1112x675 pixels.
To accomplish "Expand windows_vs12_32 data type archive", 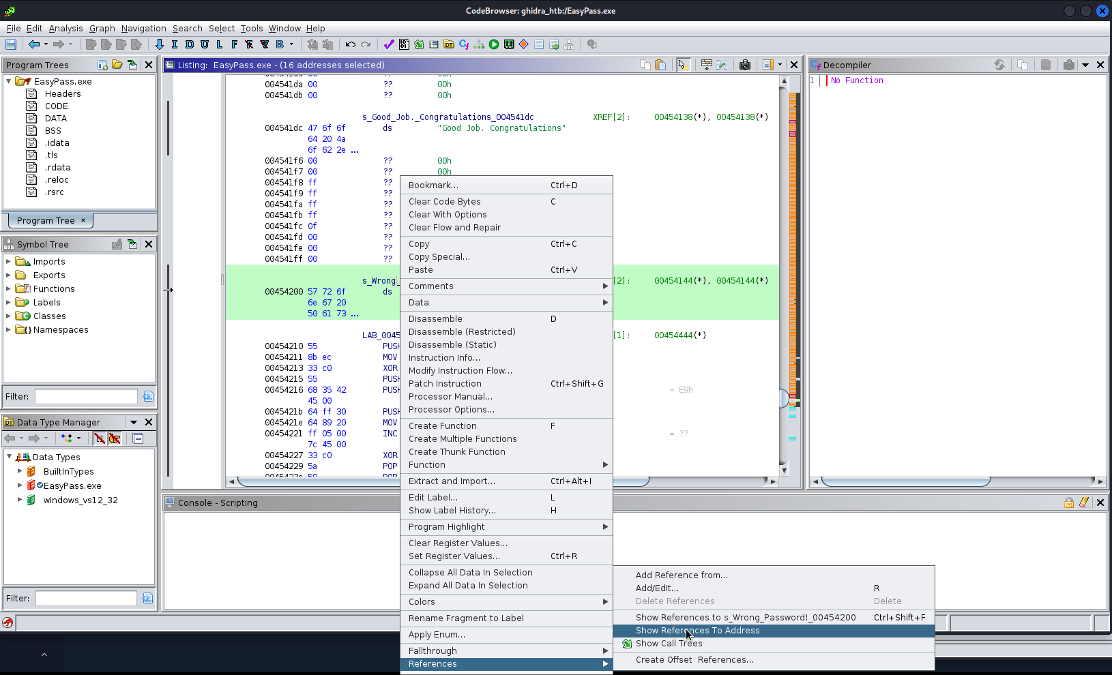I will (x=20, y=500).
